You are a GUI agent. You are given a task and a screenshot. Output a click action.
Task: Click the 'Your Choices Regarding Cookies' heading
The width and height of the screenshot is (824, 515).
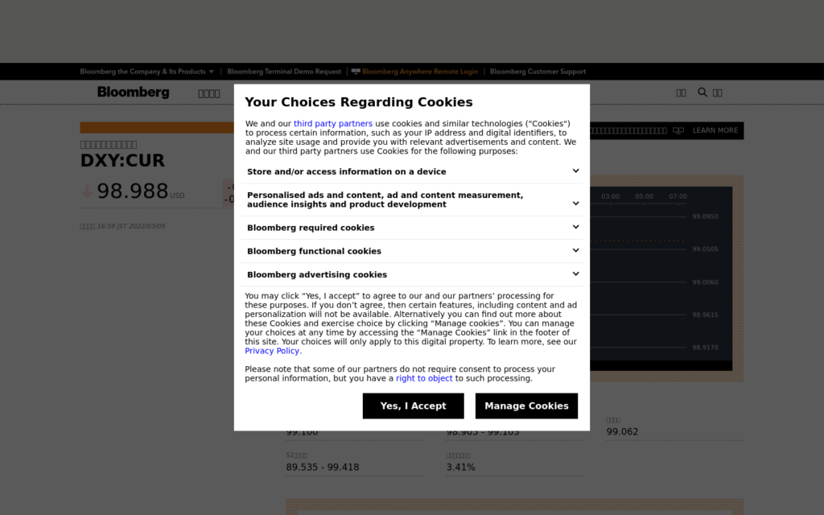tap(359, 102)
